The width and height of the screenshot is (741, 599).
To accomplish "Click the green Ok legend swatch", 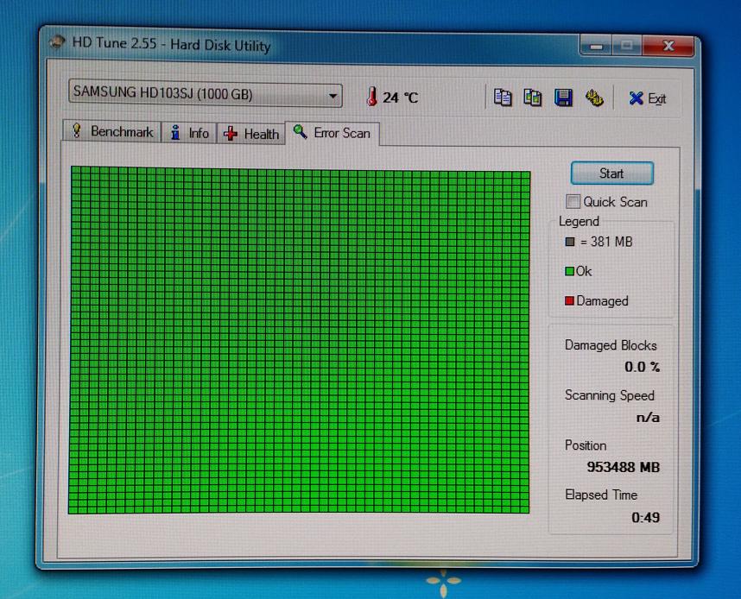I will tap(569, 271).
